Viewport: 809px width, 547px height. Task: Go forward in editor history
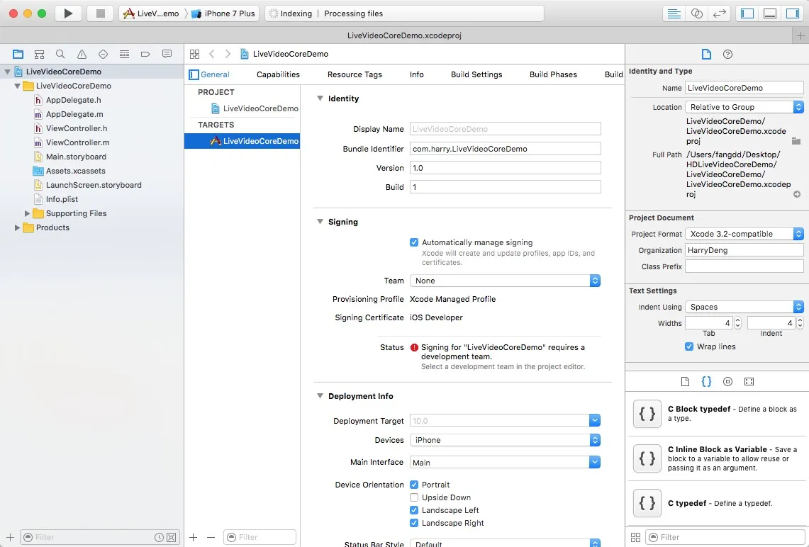(x=228, y=54)
